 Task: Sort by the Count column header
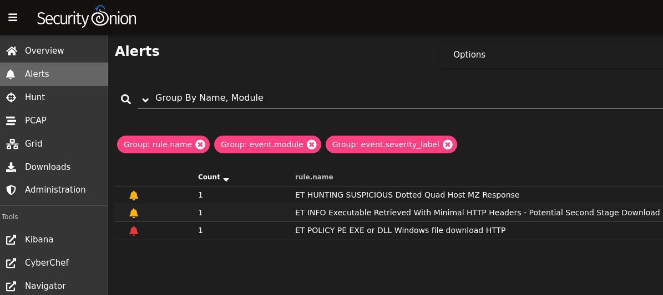209,177
